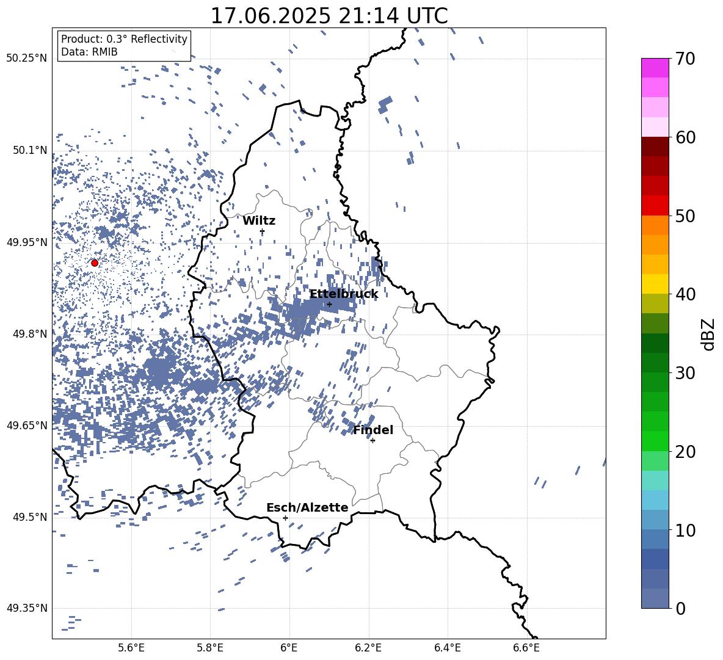Viewport: 723px width, 660px height.
Task: Click the 50 colorbar tick label
Action: (x=686, y=216)
